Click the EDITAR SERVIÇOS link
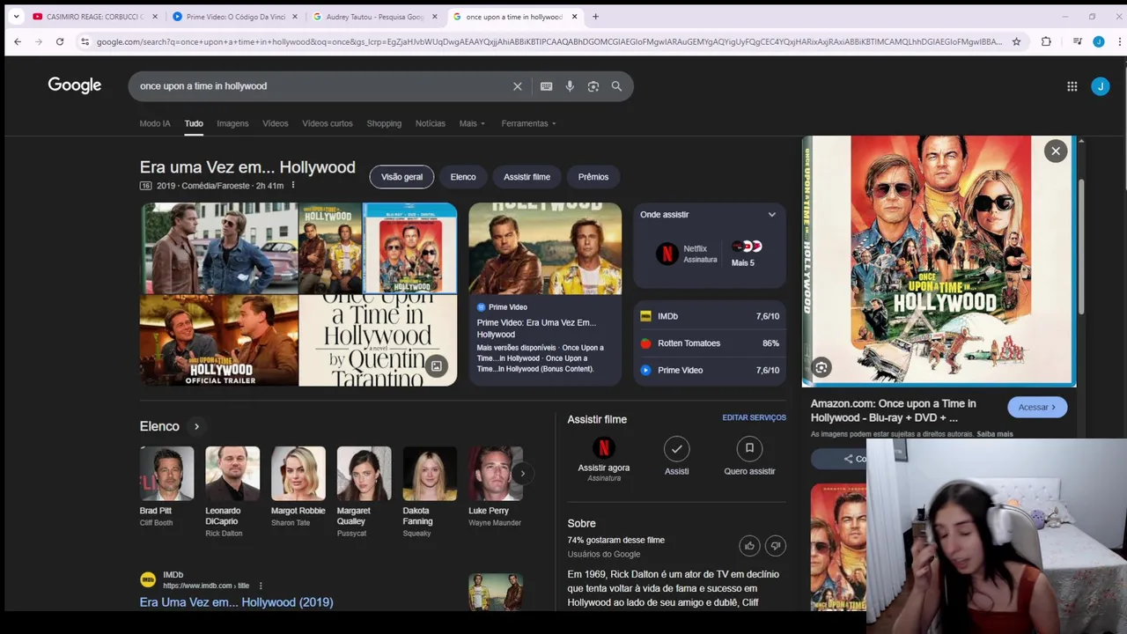The image size is (1127, 634). click(755, 417)
